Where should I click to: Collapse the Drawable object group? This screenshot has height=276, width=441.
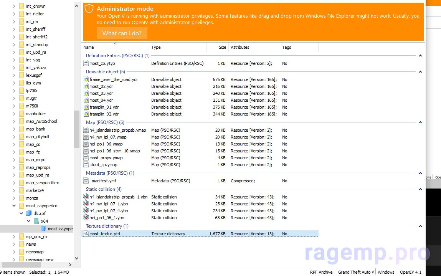click(420, 72)
